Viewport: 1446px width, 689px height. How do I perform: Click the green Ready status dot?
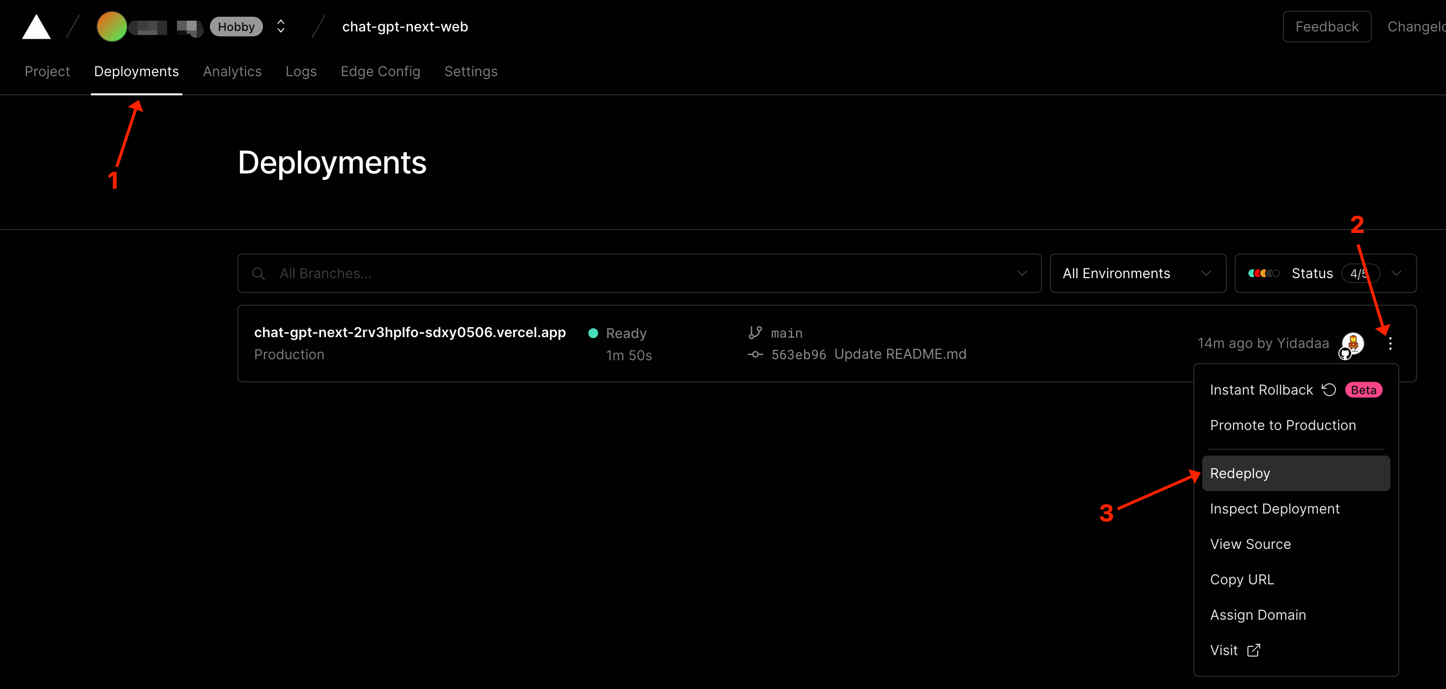tap(593, 333)
